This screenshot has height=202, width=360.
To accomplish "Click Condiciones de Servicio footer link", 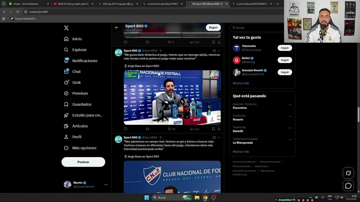I will 244,162.
